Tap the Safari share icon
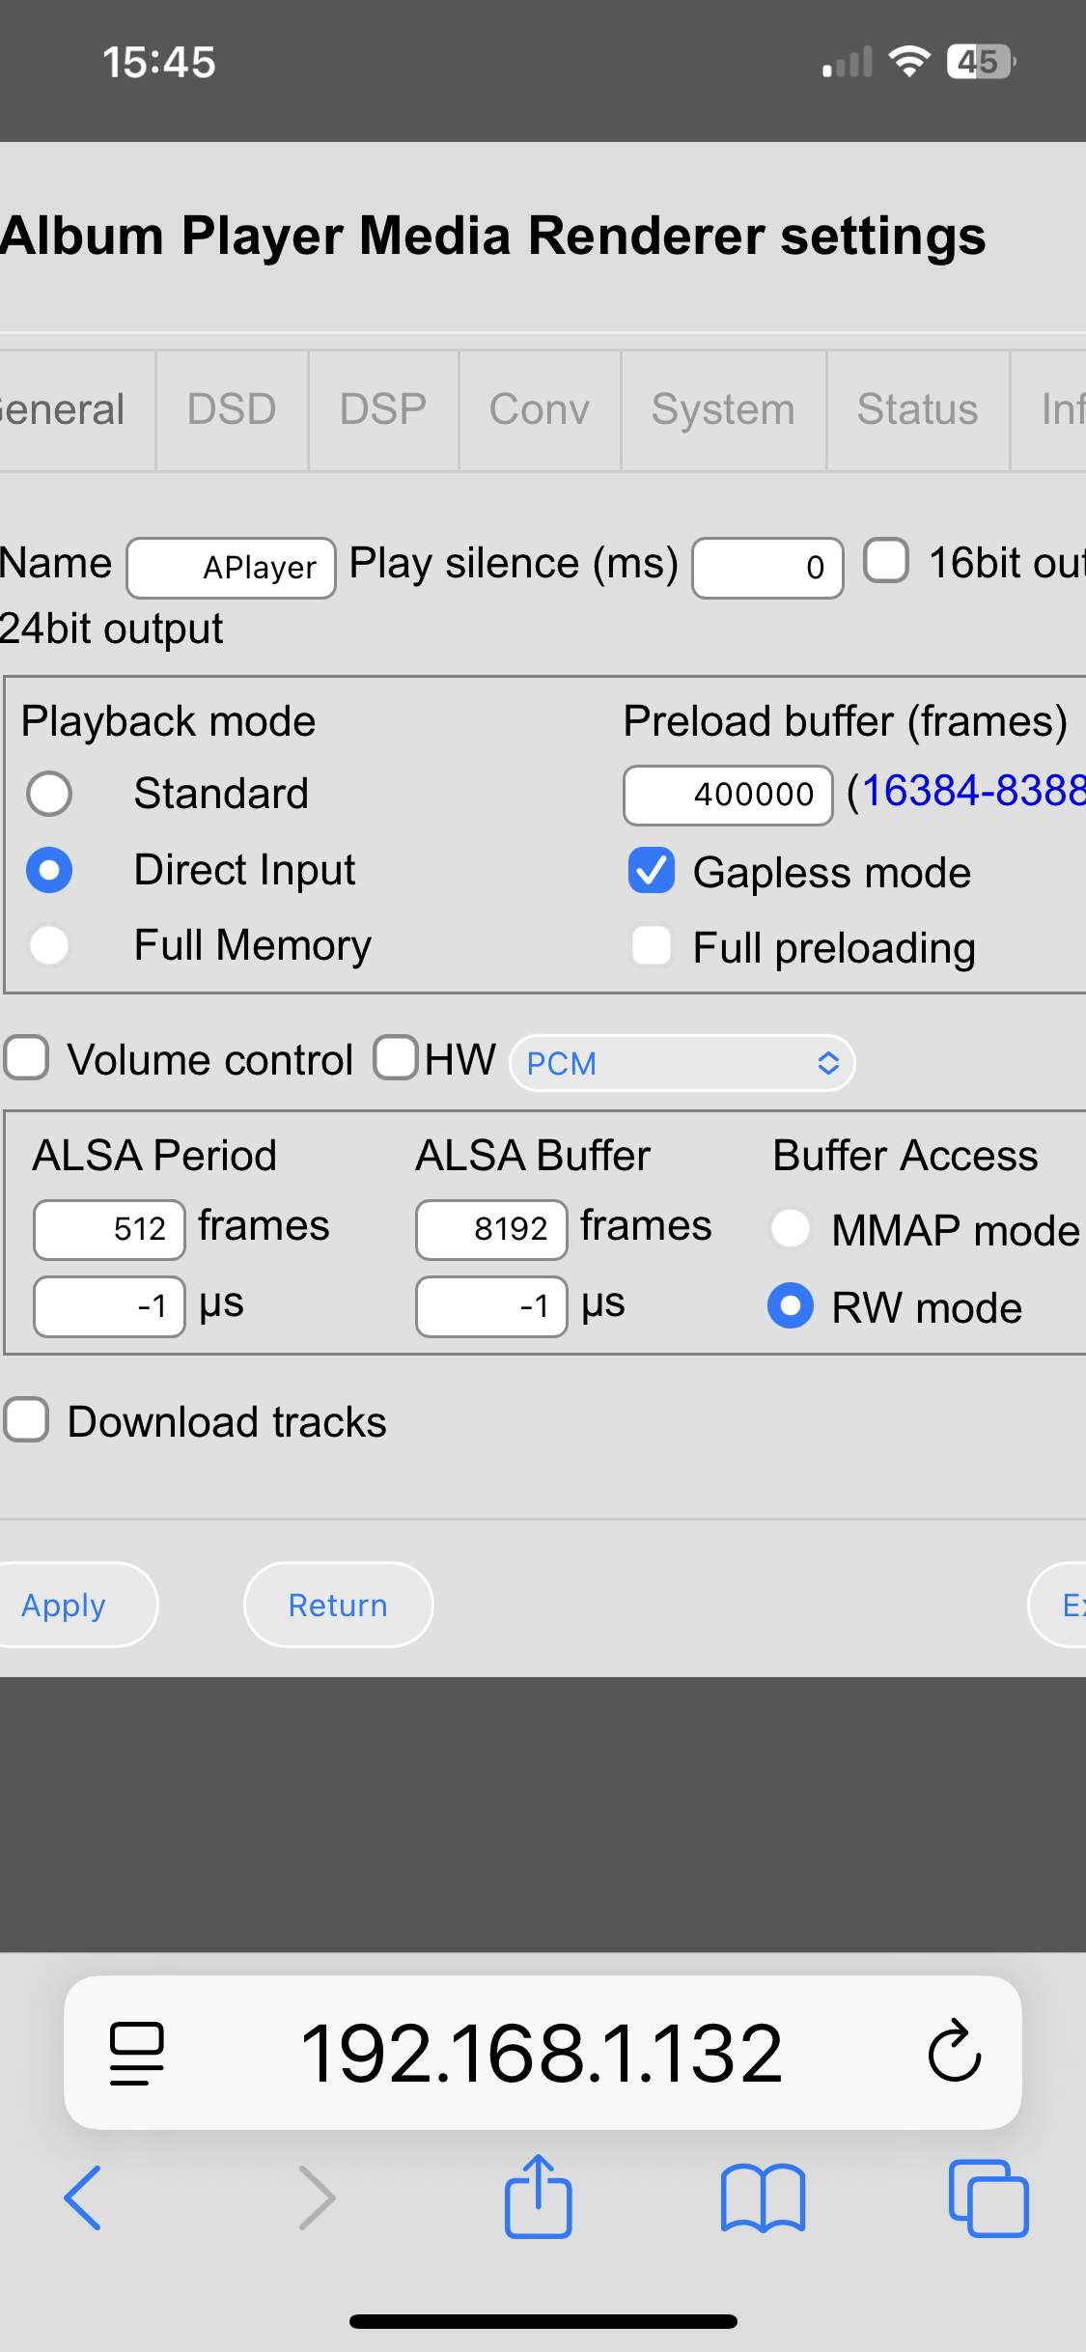This screenshot has width=1086, height=2352. pos(538,2197)
